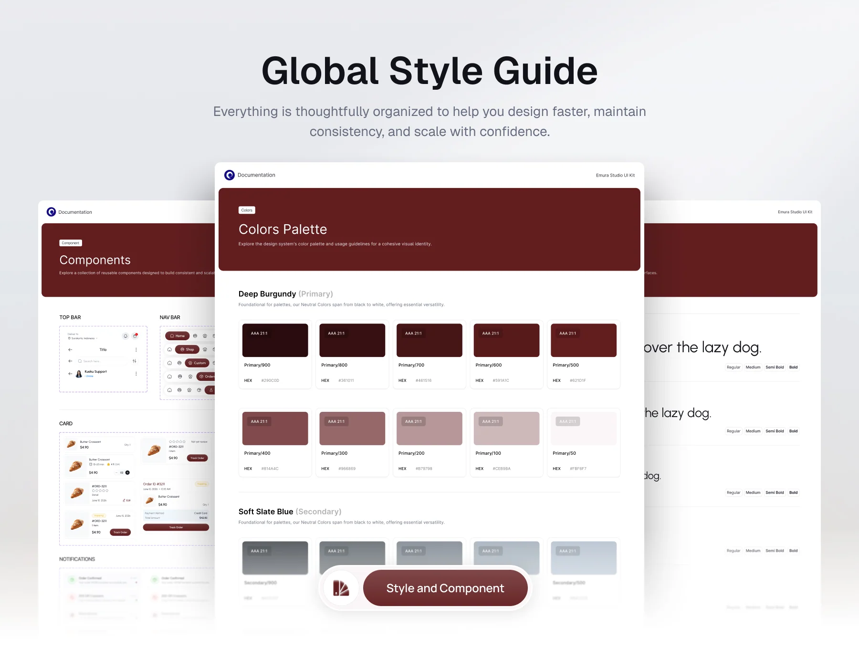Click hex value #621D1F
859x649 pixels.
tap(578, 380)
